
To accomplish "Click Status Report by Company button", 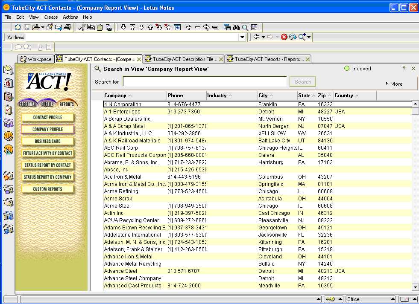I will tap(47, 177).
